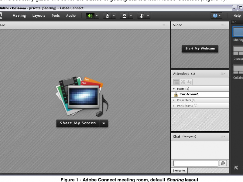
Task: Open the Help menu
Action: (x=237, y=16)
